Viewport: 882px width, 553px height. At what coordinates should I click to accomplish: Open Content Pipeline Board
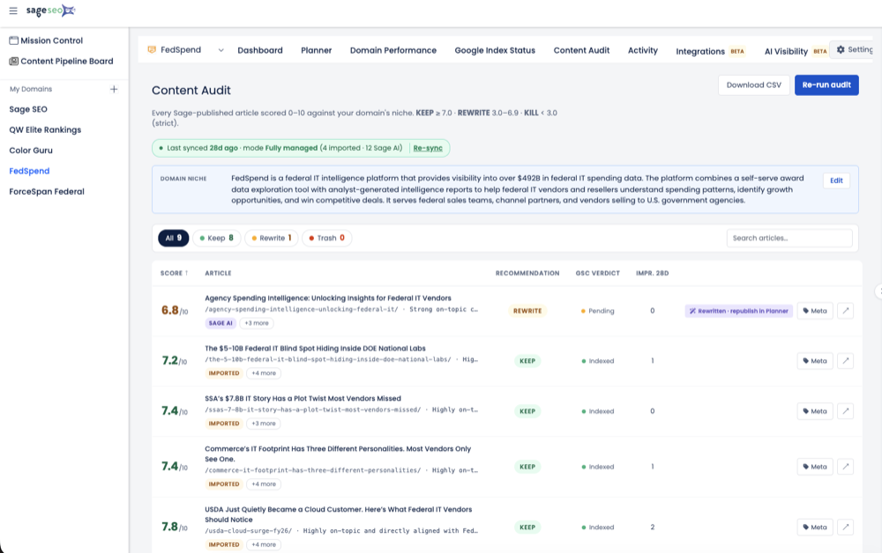(62, 61)
